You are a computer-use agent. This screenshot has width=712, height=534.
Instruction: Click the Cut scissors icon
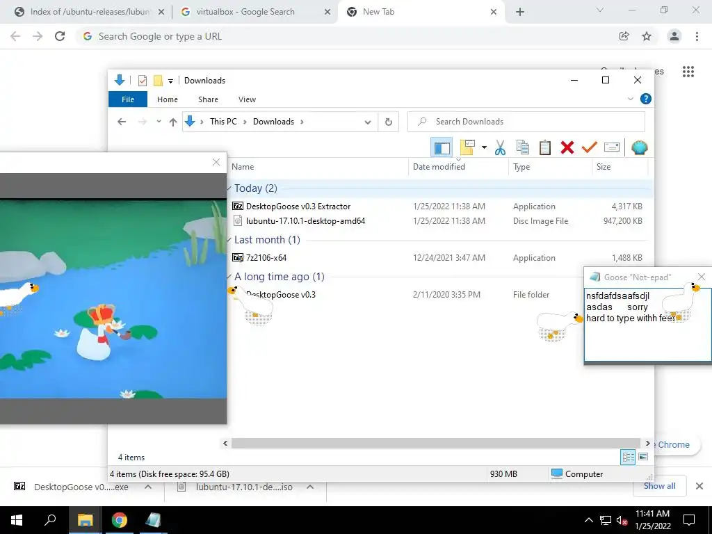coord(500,147)
